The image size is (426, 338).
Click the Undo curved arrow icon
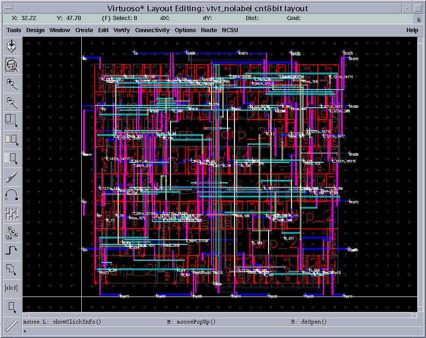pyautogui.click(x=12, y=195)
